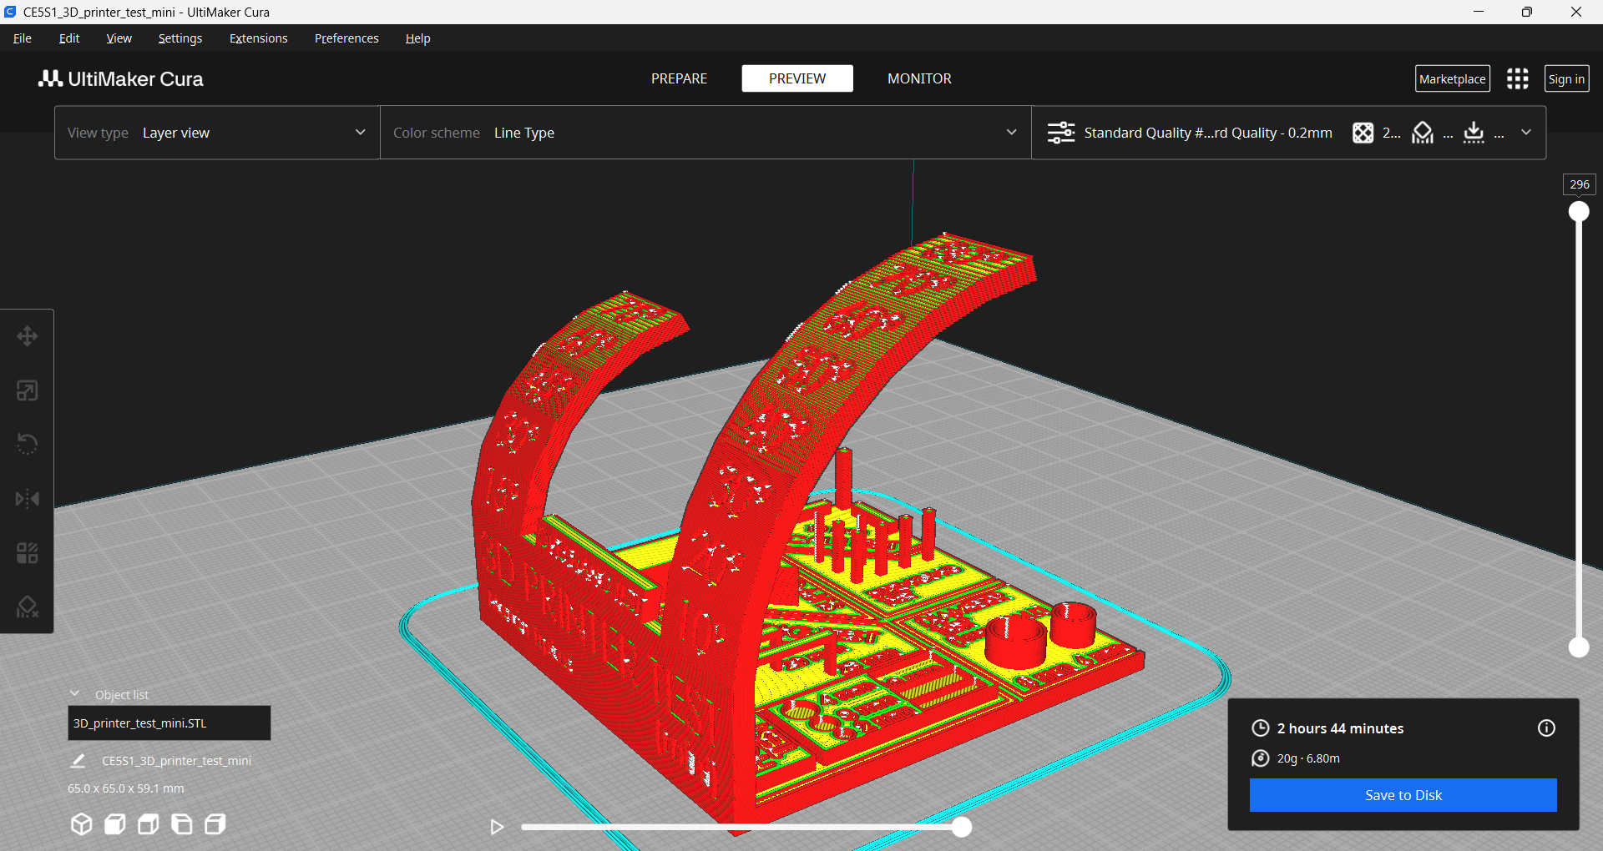
Task: Switch to the front view camera preset
Action: coord(114,824)
